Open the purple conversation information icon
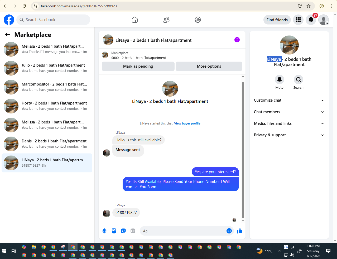The height and width of the screenshot is (259, 337). tap(237, 40)
